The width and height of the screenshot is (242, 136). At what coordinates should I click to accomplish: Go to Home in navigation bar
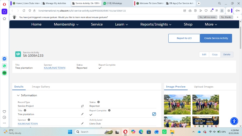pos(36,24)
